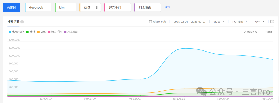Click the swap arrows icon in 豆包 field
279x103 pixels.
click(x=97, y=7)
